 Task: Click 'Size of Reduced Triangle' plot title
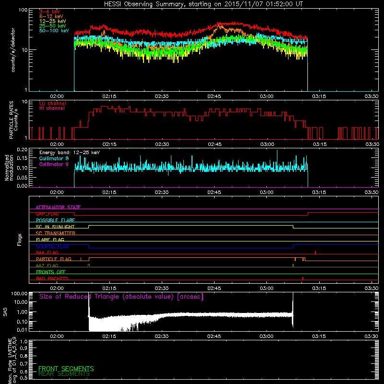click(121, 297)
